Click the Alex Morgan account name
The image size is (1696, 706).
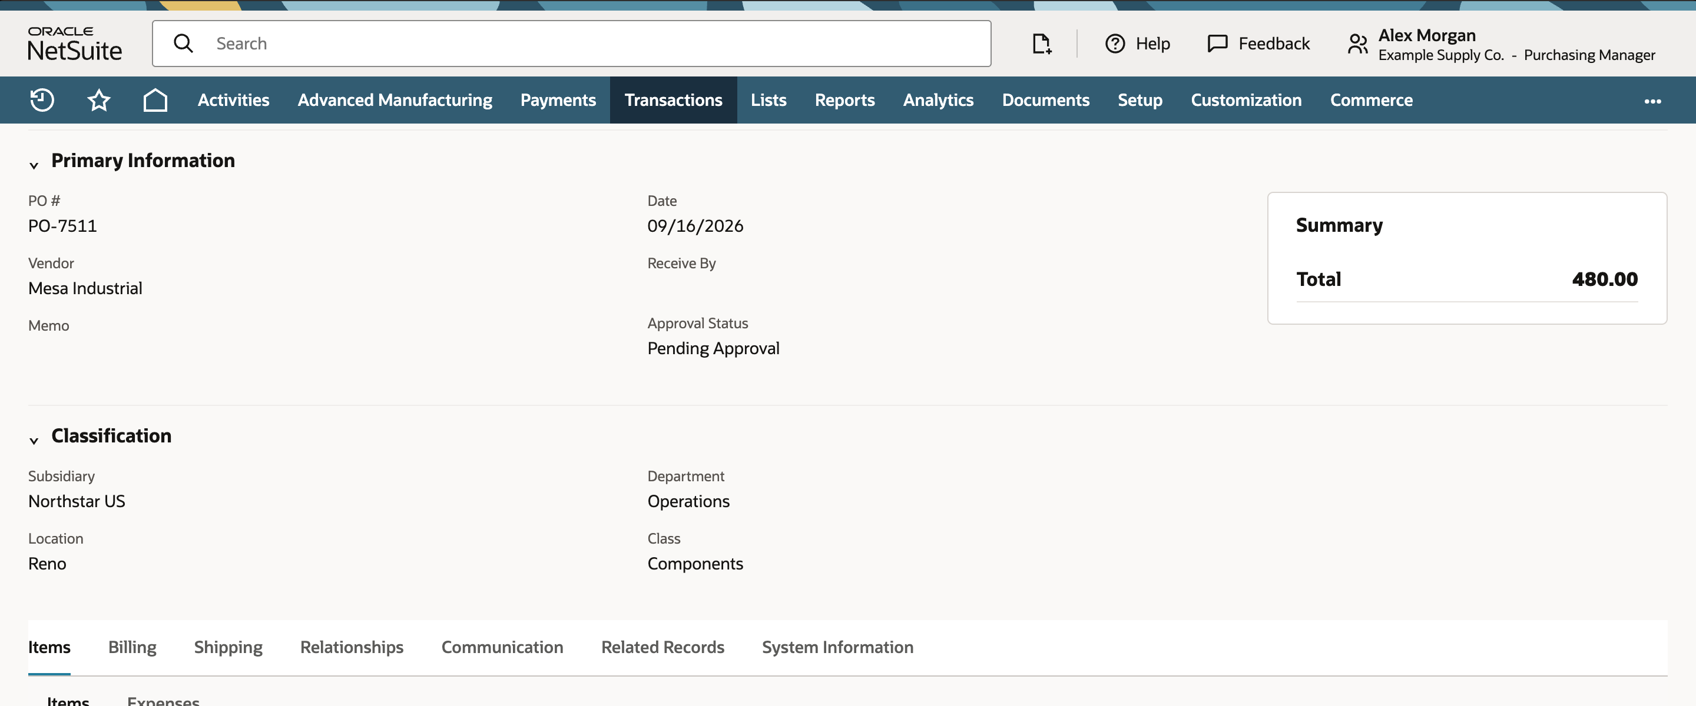[1427, 35]
